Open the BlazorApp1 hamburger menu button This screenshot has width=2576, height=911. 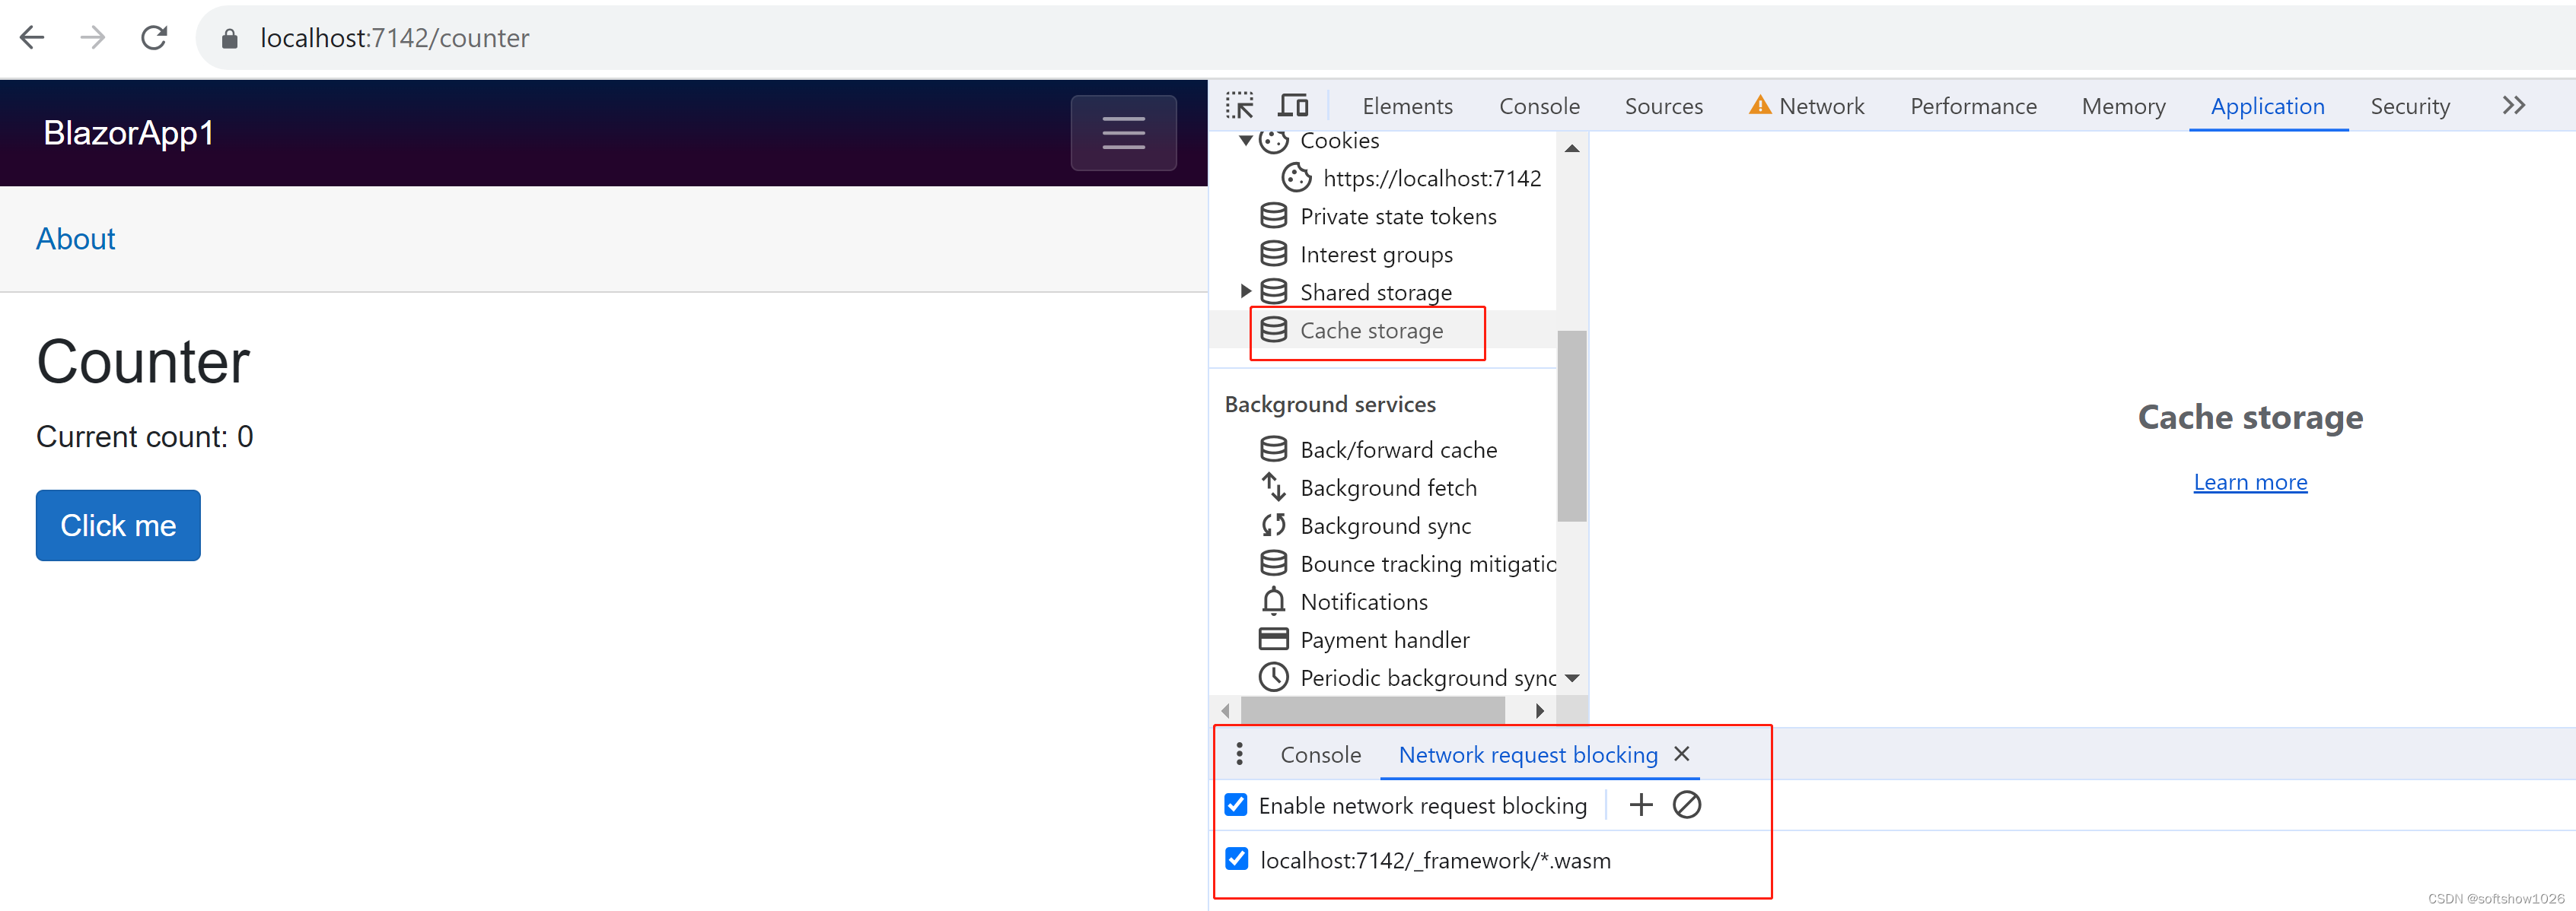1122,133
